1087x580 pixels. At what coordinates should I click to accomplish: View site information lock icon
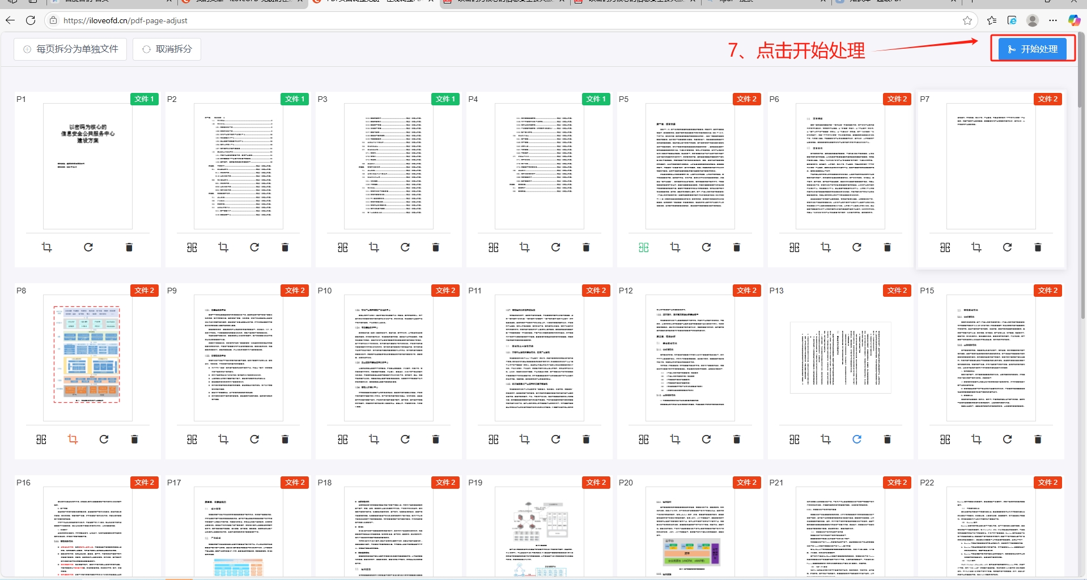tap(53, 20)
